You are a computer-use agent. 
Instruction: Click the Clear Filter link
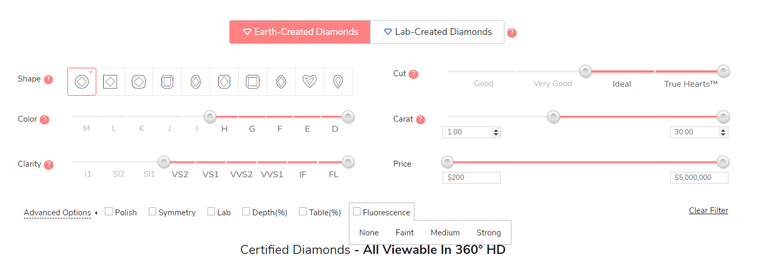pos(708,211)
